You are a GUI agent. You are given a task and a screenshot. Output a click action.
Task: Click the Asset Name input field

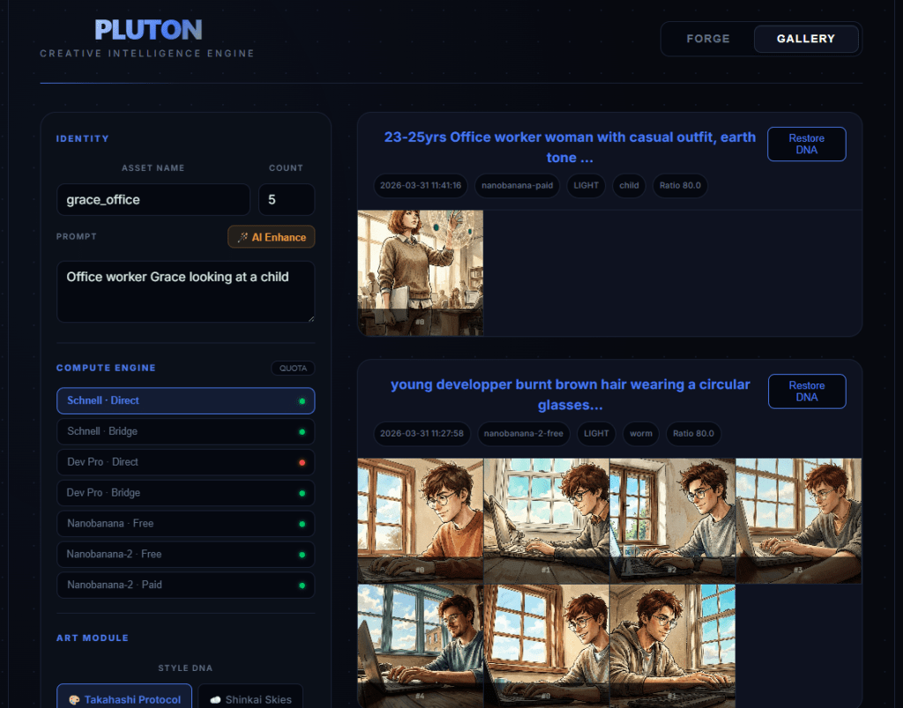[153, 200]
